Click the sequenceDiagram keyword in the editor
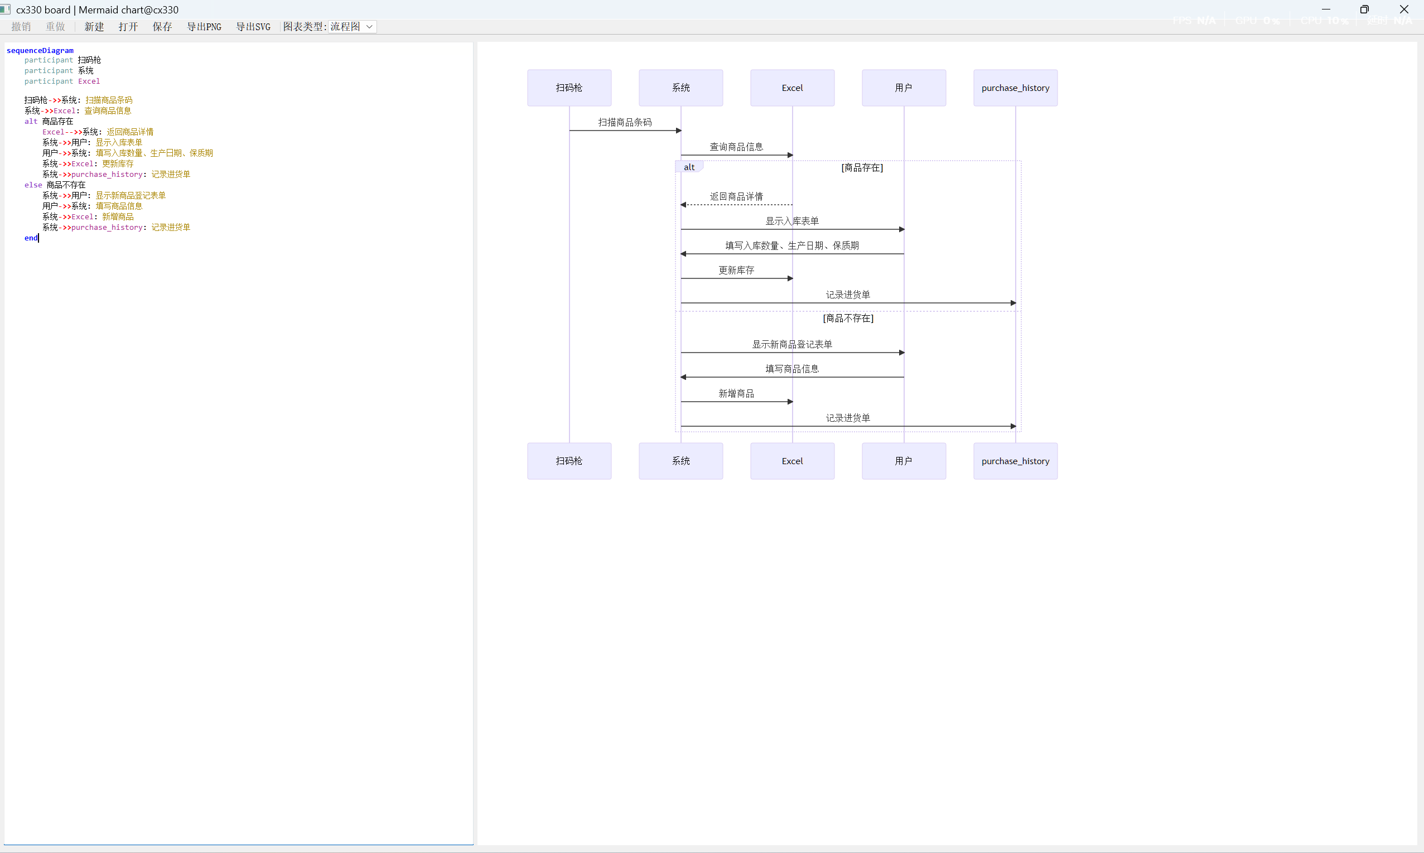 pyautogui.click(x=40, y=51)
